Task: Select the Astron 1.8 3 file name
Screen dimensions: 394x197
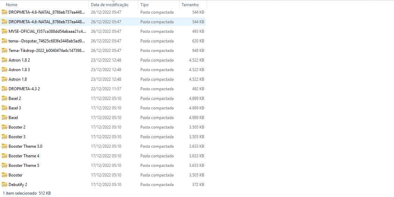Action: click(x=19, y=70)
